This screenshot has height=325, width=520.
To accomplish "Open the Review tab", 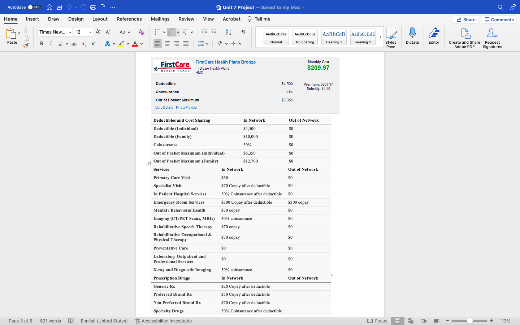I will click(x=186, y=19).
